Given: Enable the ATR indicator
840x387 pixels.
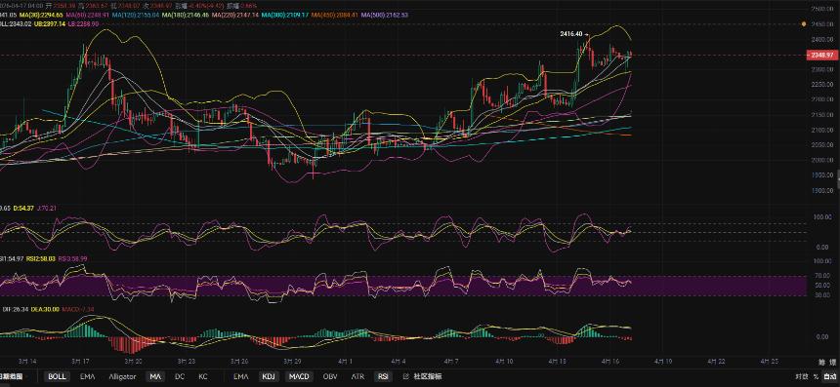Looking at the screenshot, I should point(357,376).
